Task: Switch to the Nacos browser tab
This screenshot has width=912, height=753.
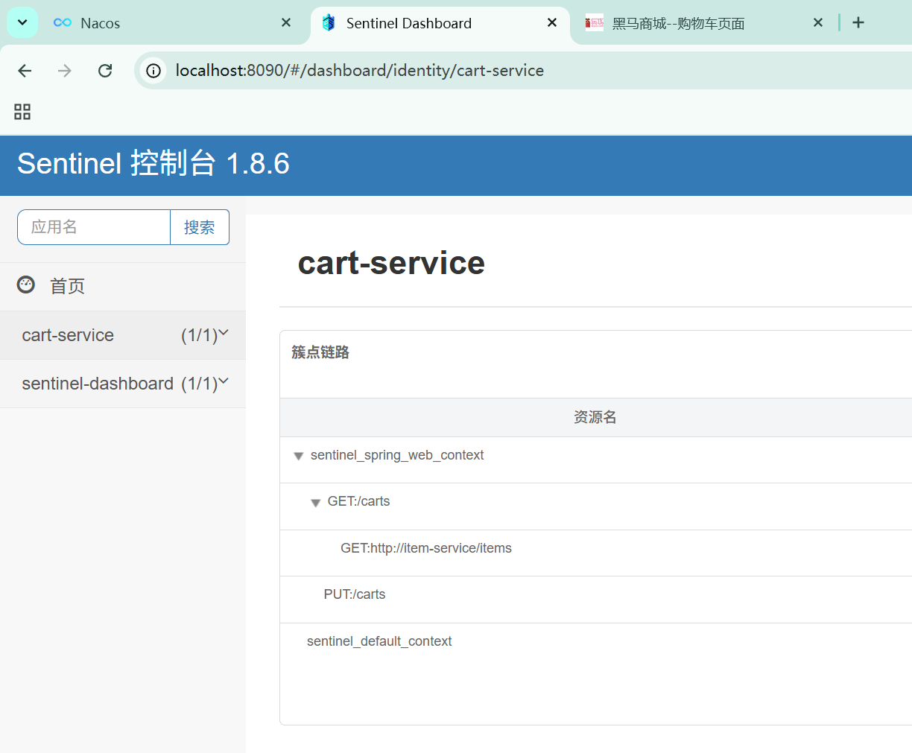Action: click(171, 23)
